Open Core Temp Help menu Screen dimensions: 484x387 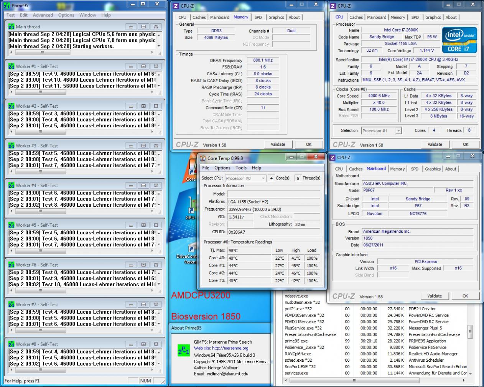256,168
